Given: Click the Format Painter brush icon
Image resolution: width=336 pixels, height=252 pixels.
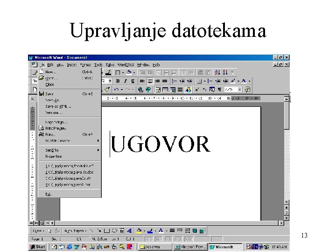Looking at the screenshot, I should [107, 89].
